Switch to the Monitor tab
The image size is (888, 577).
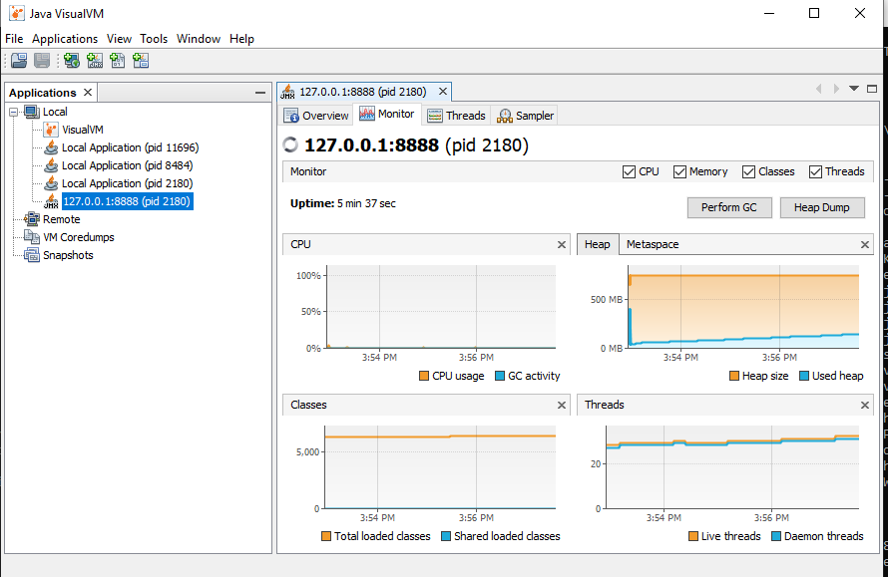(x=387, y=115)
